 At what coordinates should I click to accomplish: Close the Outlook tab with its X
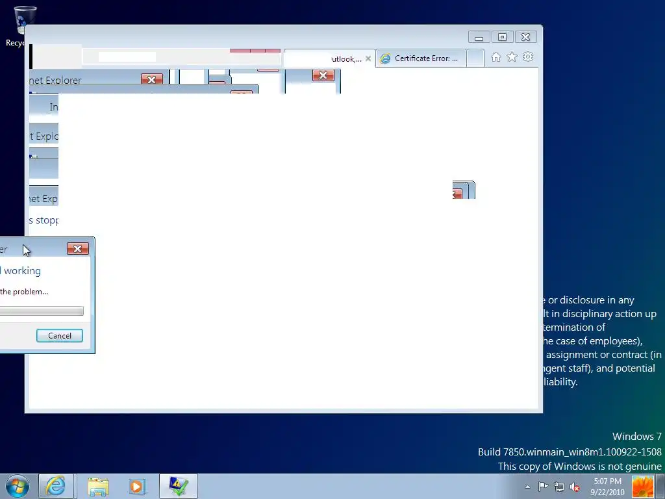(368, 58)
